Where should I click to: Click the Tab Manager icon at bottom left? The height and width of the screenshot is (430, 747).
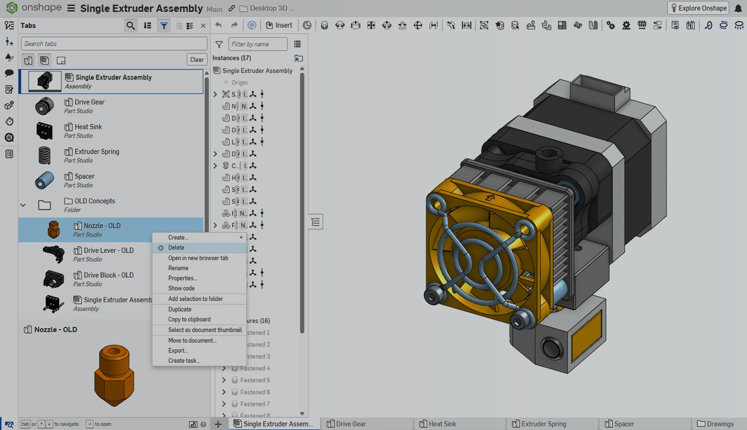(9, 424)
